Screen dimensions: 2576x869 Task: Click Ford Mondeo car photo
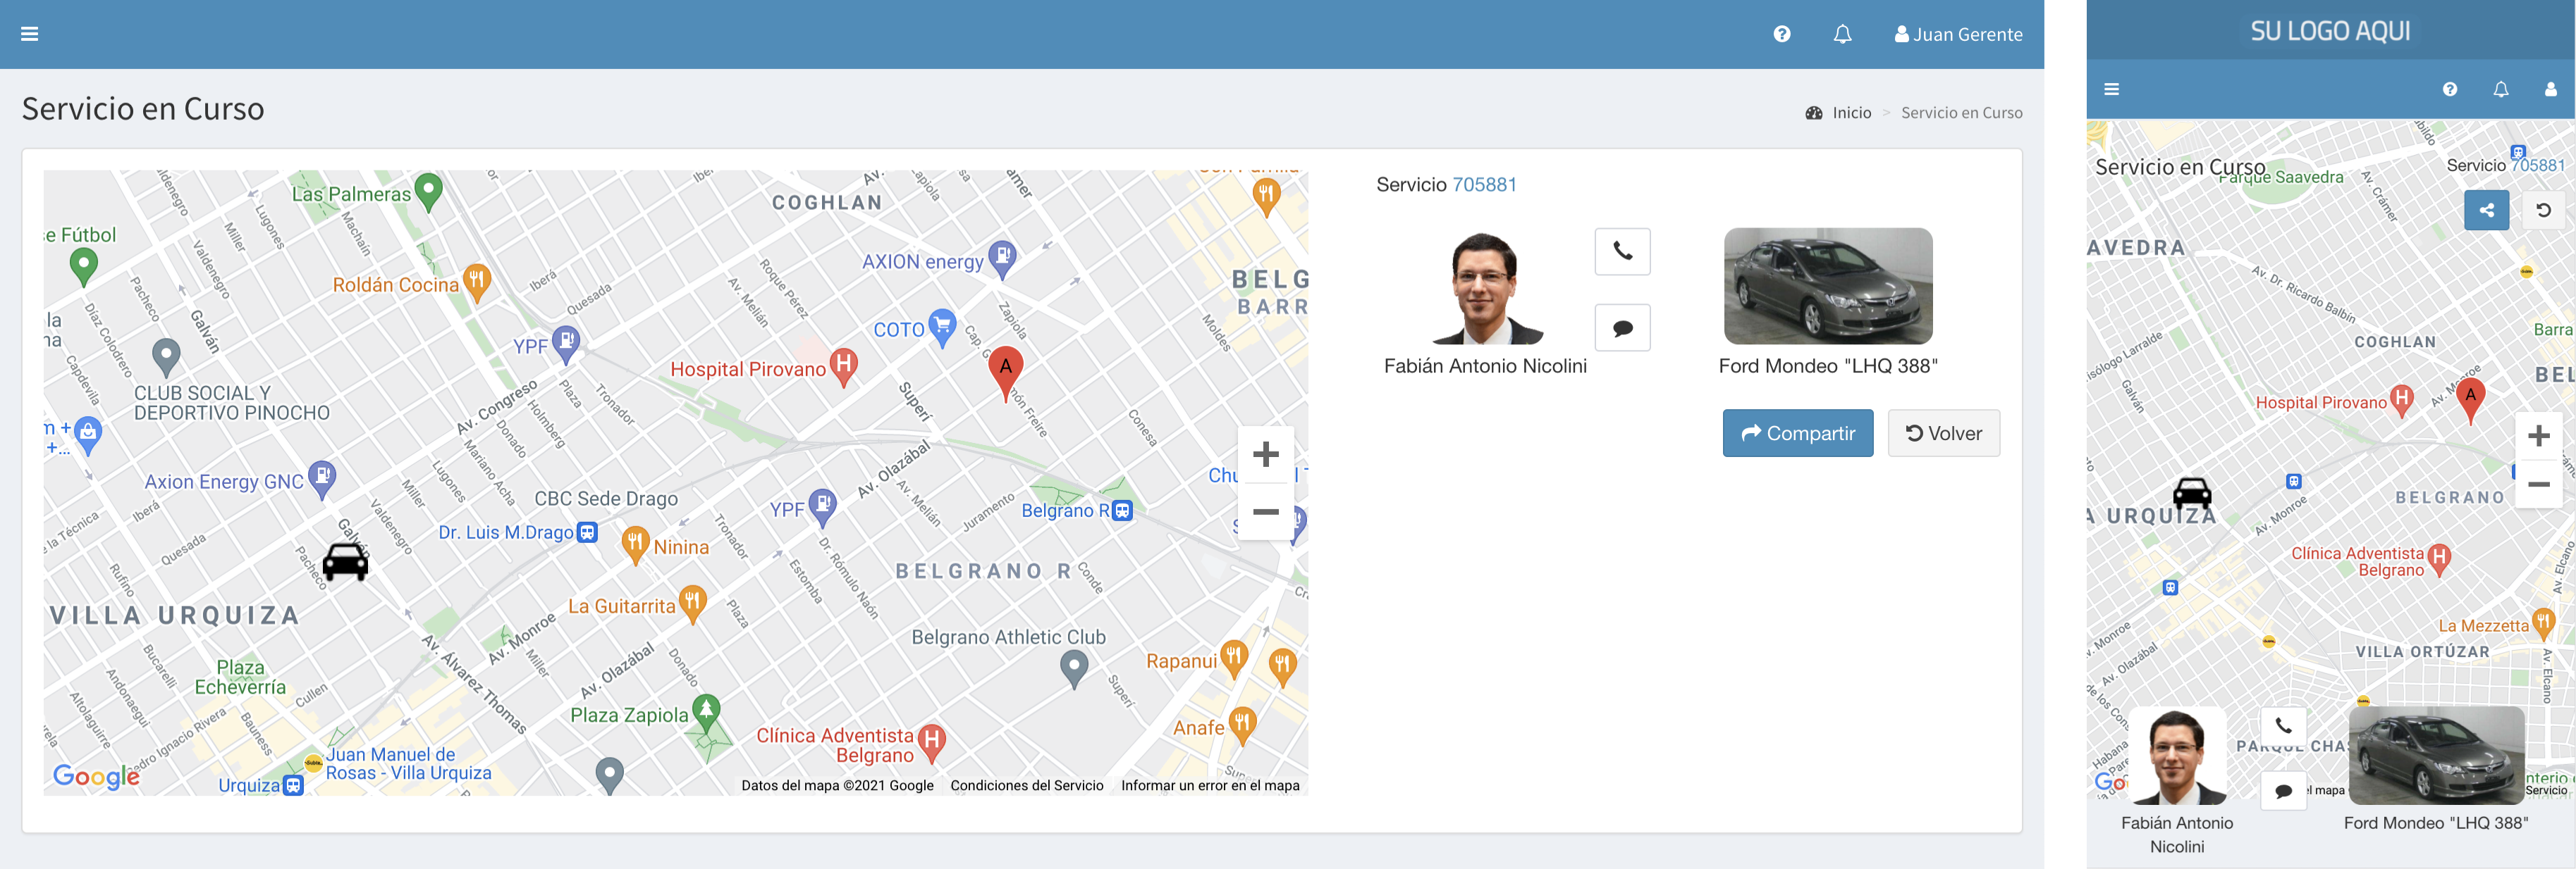pyautogui.click(x=1827, y=286)
